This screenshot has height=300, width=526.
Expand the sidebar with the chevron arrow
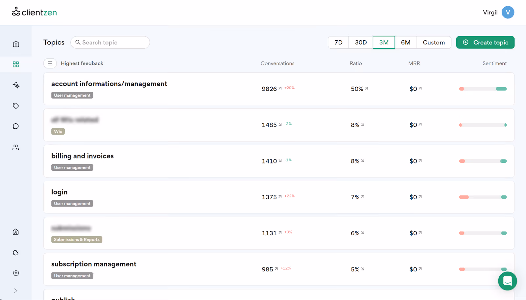coord(16,291)
